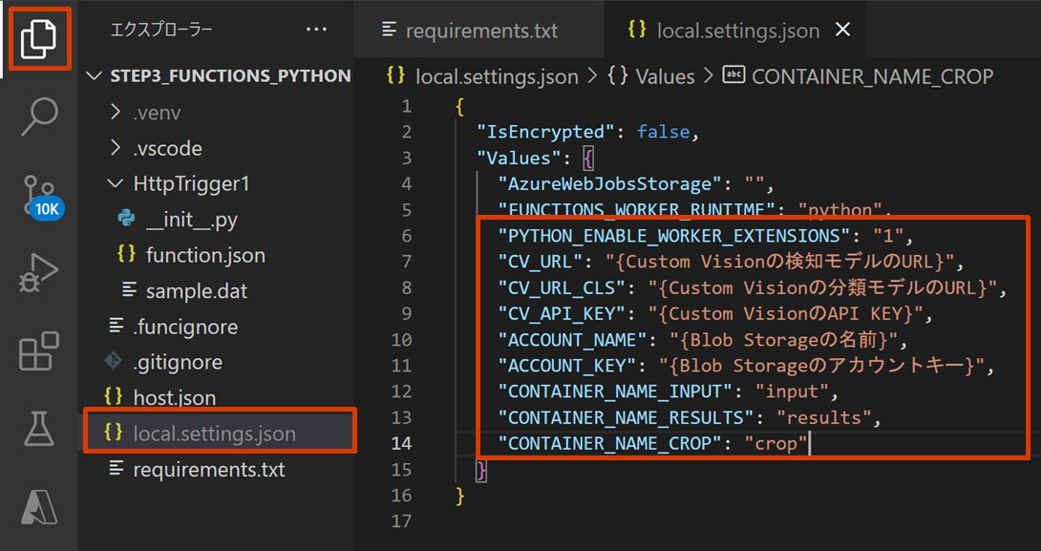Click the file icon beside .funcignore

point(117,326)
